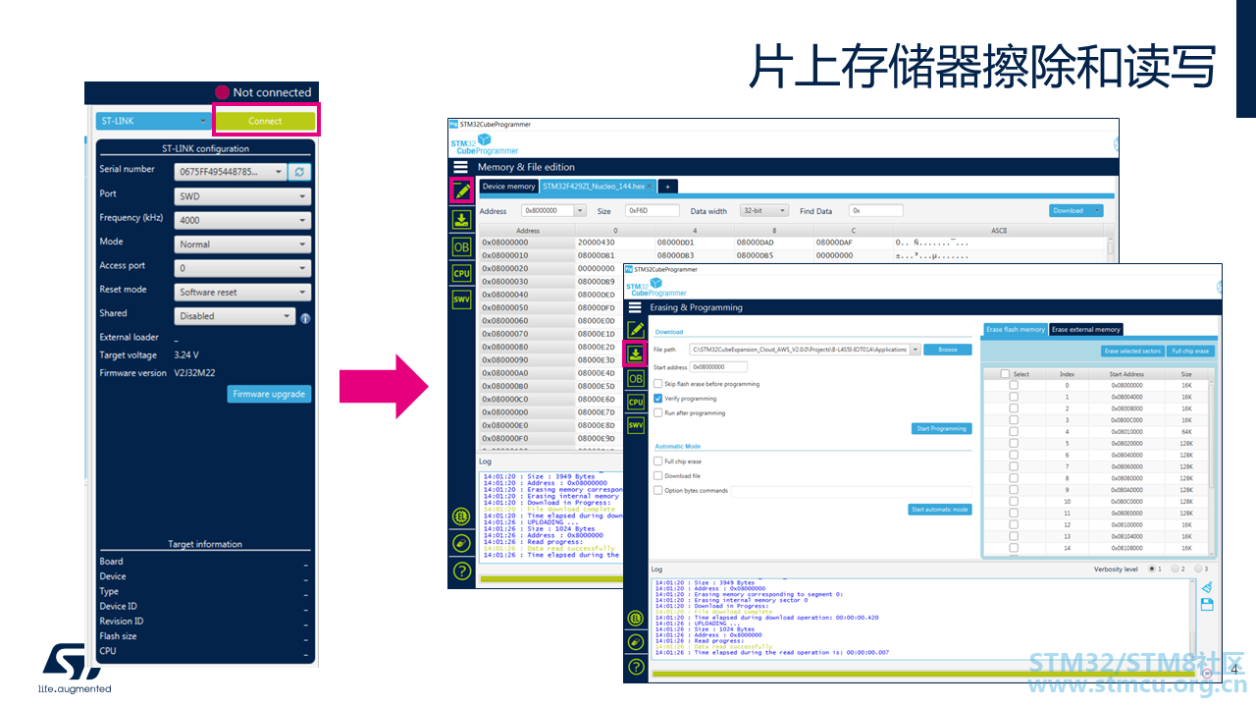Select the highlighted download icon in Erasing window
Screen dimensions: 1256x707
636,353
